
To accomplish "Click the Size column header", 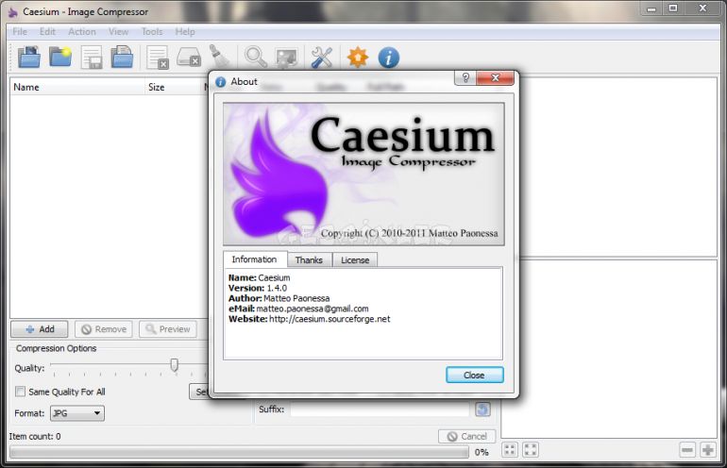I will tap(173, 87).
